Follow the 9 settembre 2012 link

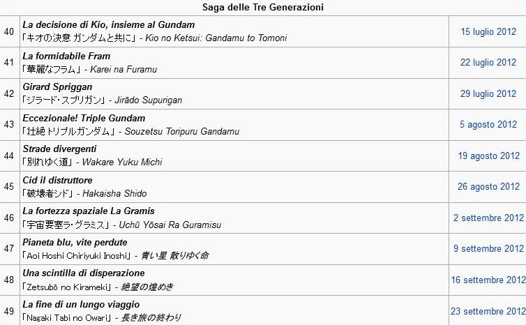coord(488,248)
